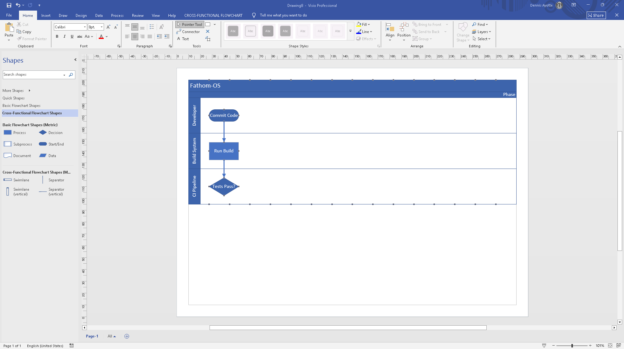Image resolution: width=624 pixels, height=349 pixels.
Task: Toggle justify text alignment
Action: point(150,36)
